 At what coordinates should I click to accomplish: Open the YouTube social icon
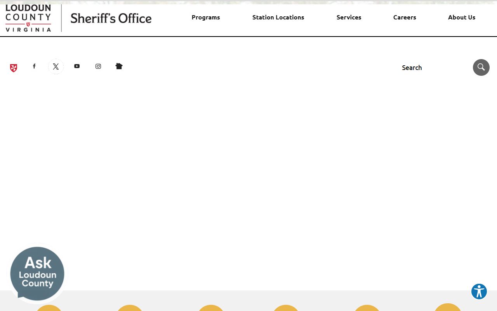(77, 66)
